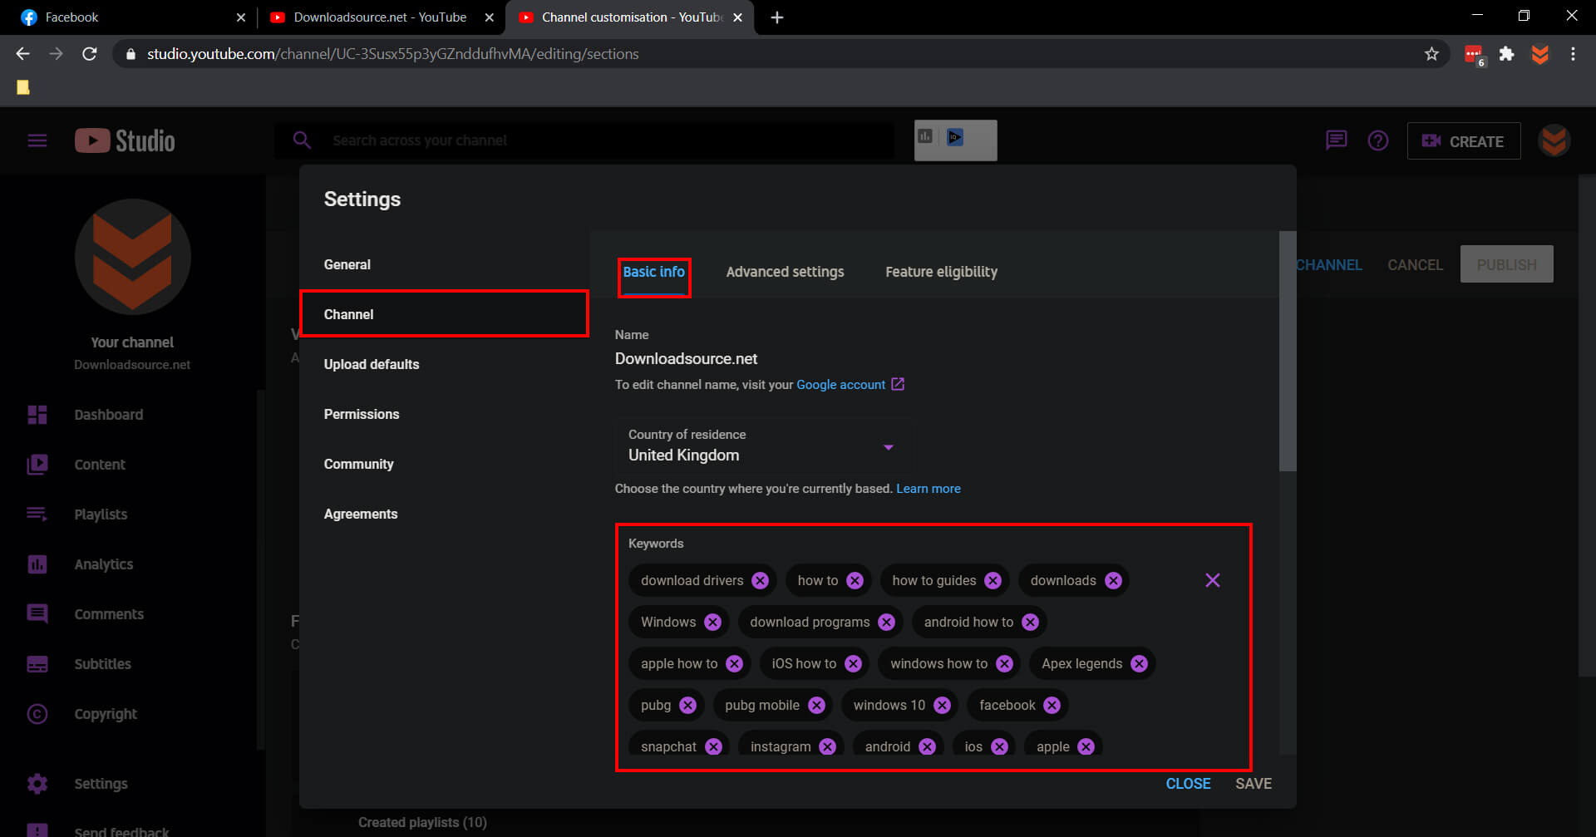The width and height of the screenshot is (1596, 837).
Task: Open YouTube Studio help icon
Action: [x=1378, y=140]
